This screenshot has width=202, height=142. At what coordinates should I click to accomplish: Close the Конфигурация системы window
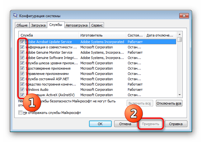coord(184,16)
